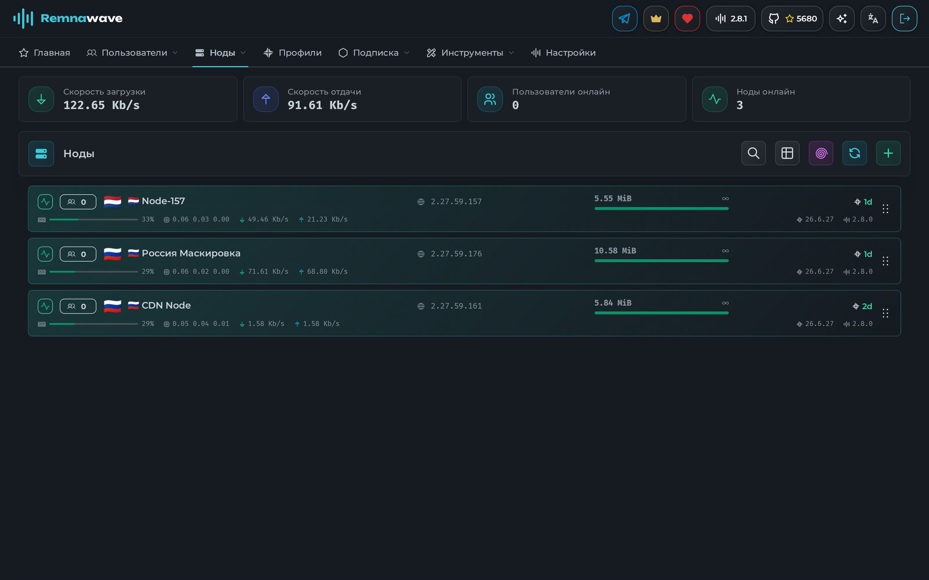
Task: Click the sparkles icon in header
Action: click(842, 19)
